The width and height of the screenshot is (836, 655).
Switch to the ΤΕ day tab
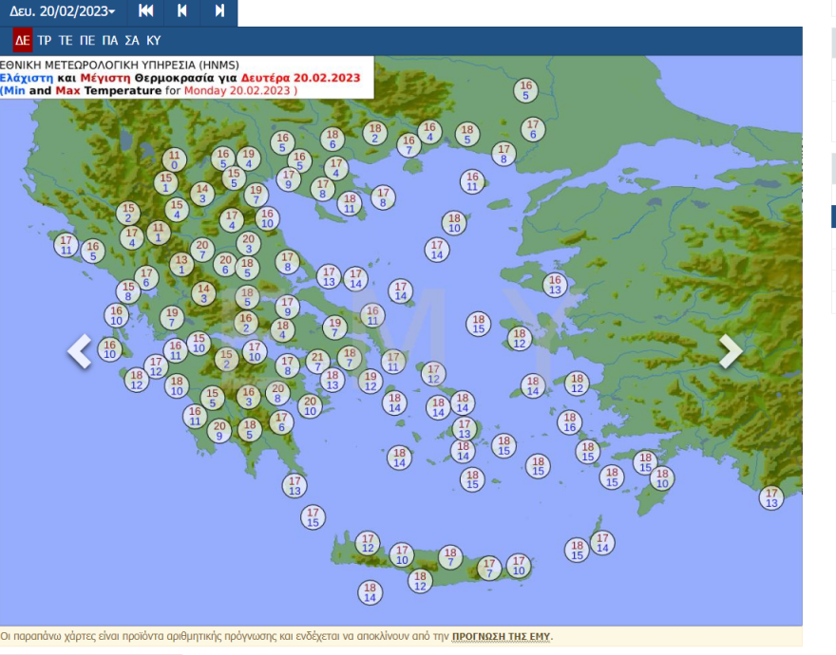[x=66, y=40]
